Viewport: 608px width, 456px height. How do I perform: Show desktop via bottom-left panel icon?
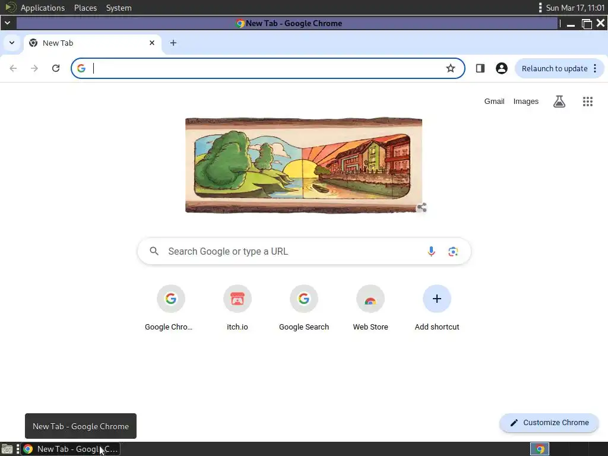(x=7, y=449)
